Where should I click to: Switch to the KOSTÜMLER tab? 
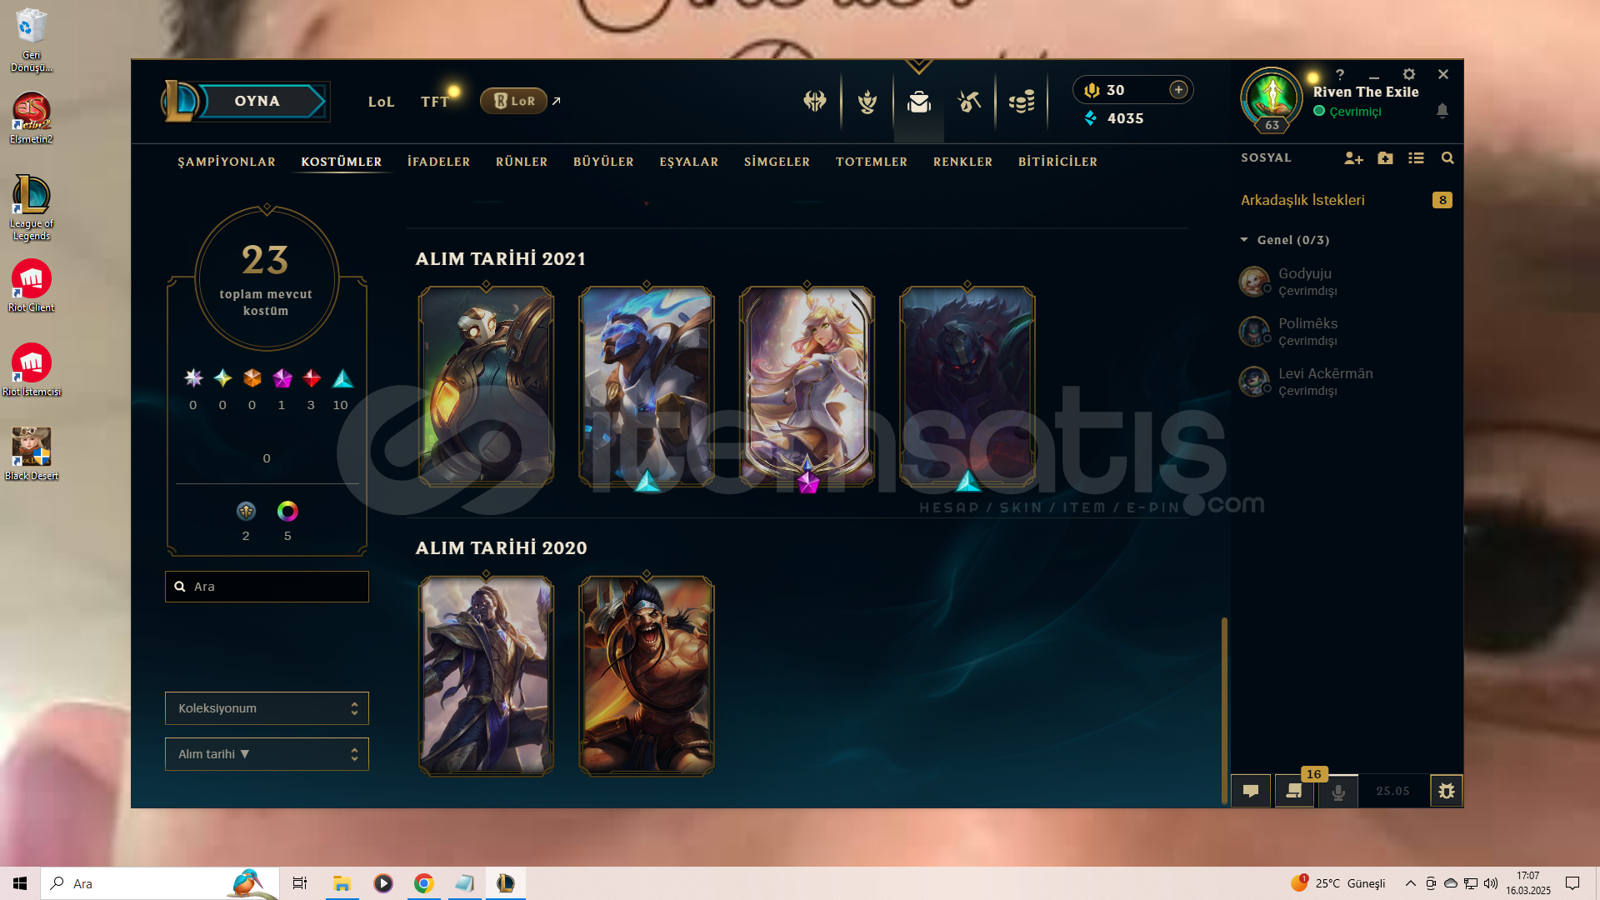pos(342,162)
